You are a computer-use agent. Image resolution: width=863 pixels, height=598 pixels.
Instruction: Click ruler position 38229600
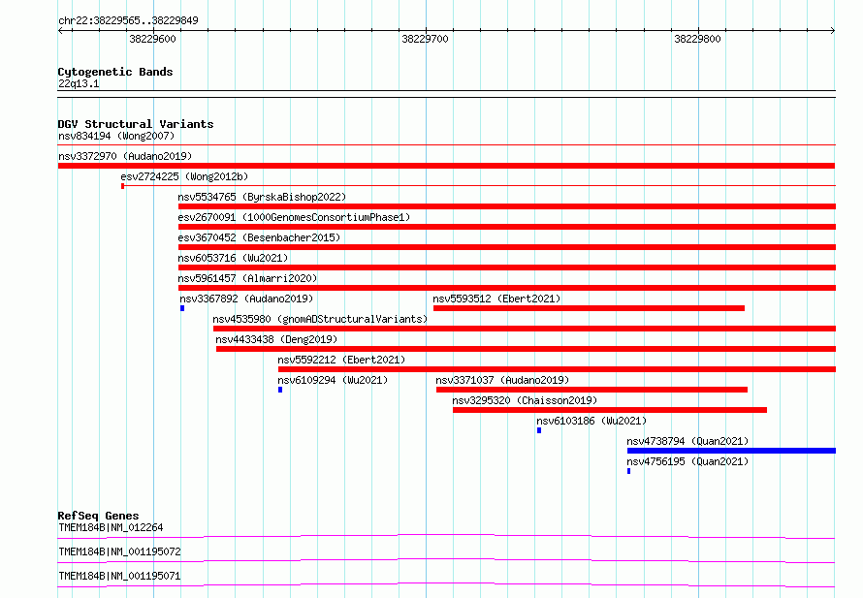[x=152, y=39]
